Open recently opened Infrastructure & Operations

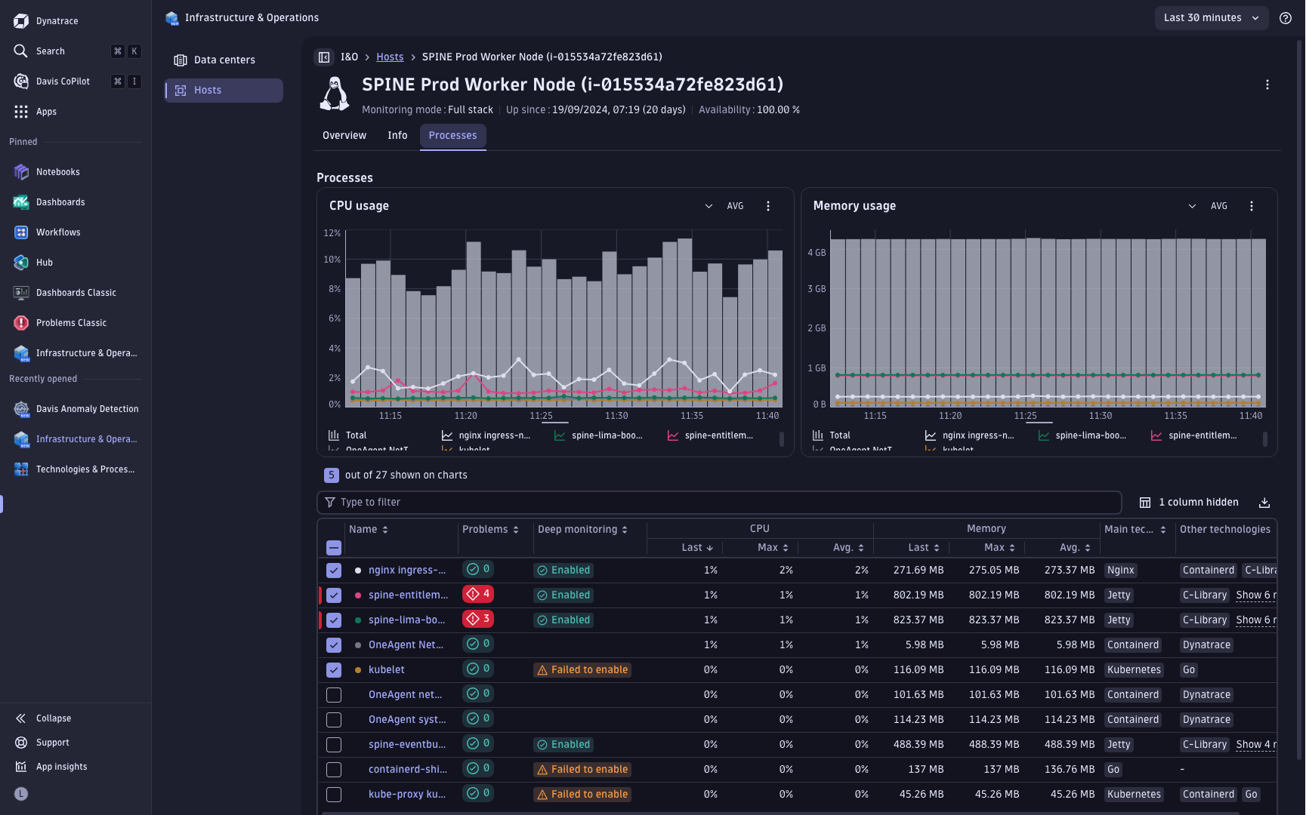coord(76,439)
